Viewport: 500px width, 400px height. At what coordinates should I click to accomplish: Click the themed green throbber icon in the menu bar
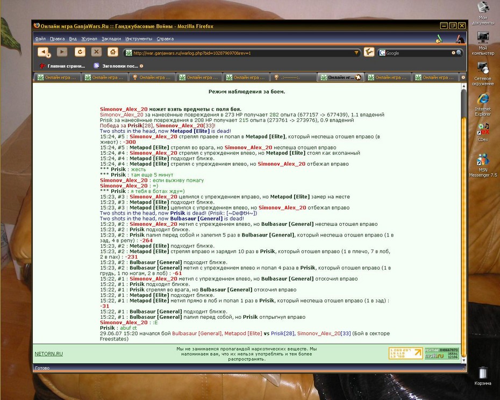[x=439, y=39]
